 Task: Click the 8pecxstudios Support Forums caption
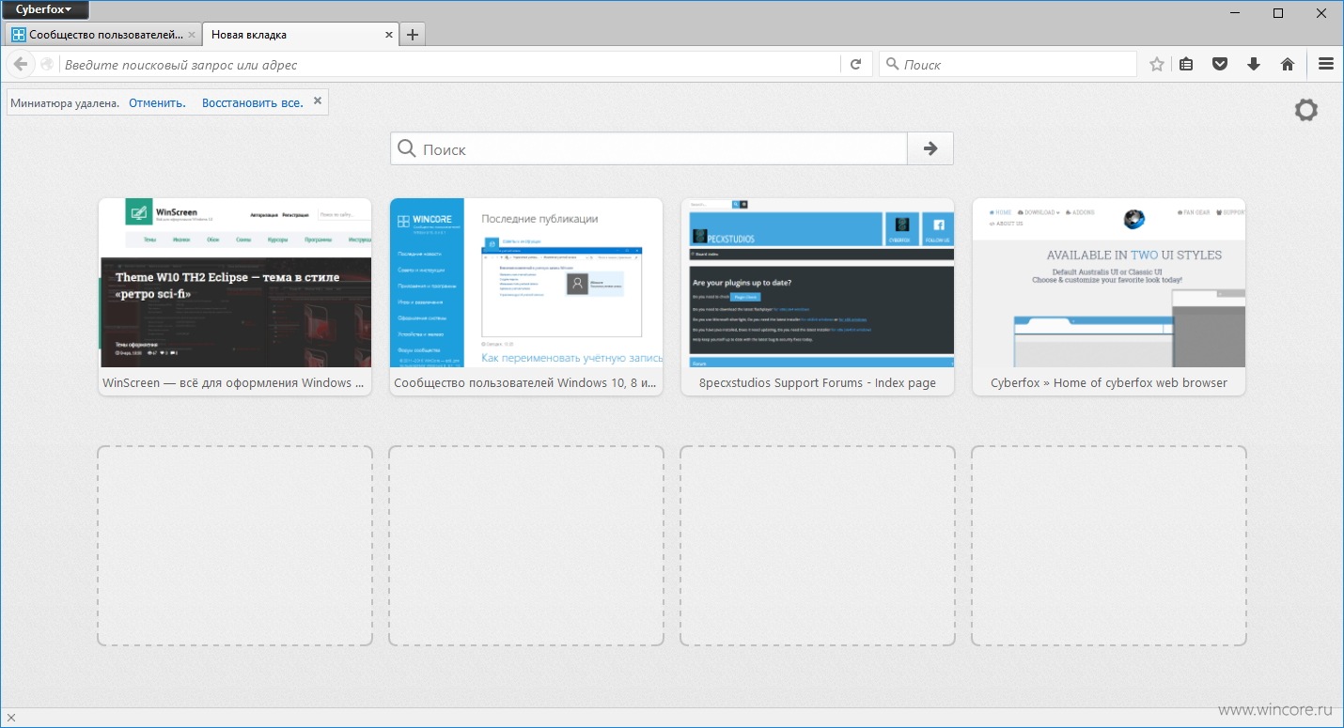(818, 382)
